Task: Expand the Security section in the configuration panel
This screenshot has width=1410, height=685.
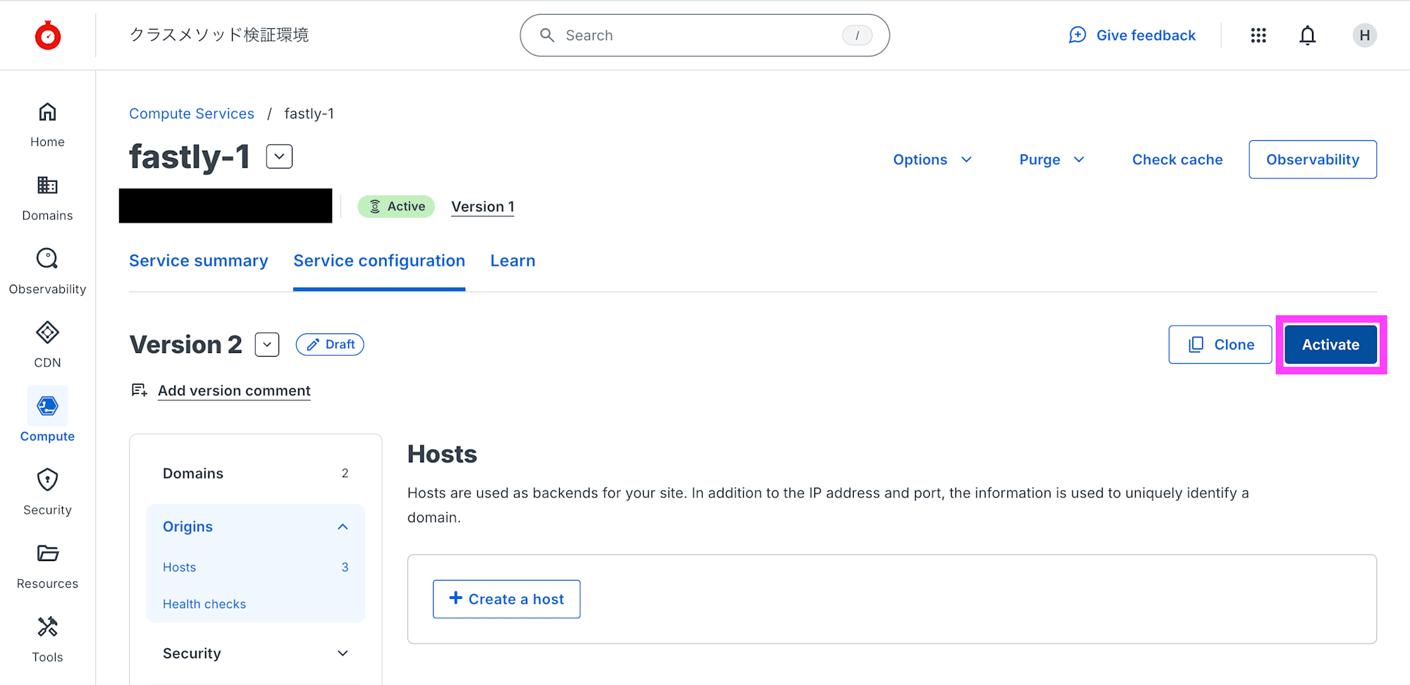Action: [343, 653]
